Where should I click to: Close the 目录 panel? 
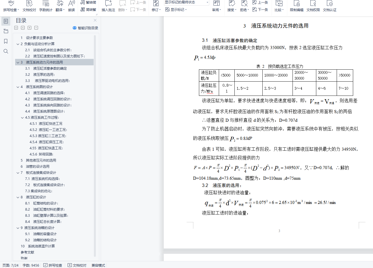[x=95, y=20]
